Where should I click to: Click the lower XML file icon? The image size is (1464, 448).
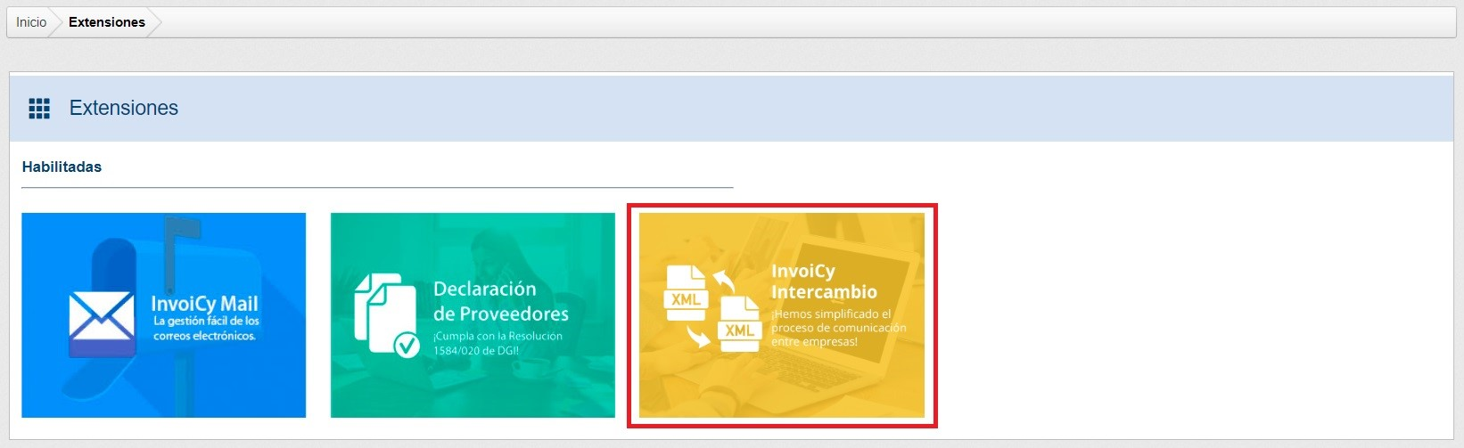[x=739, y=324]
